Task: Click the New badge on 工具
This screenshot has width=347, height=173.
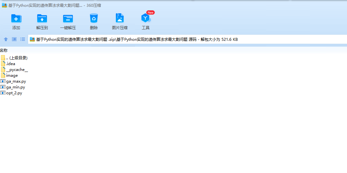Action: click(151, 13)
